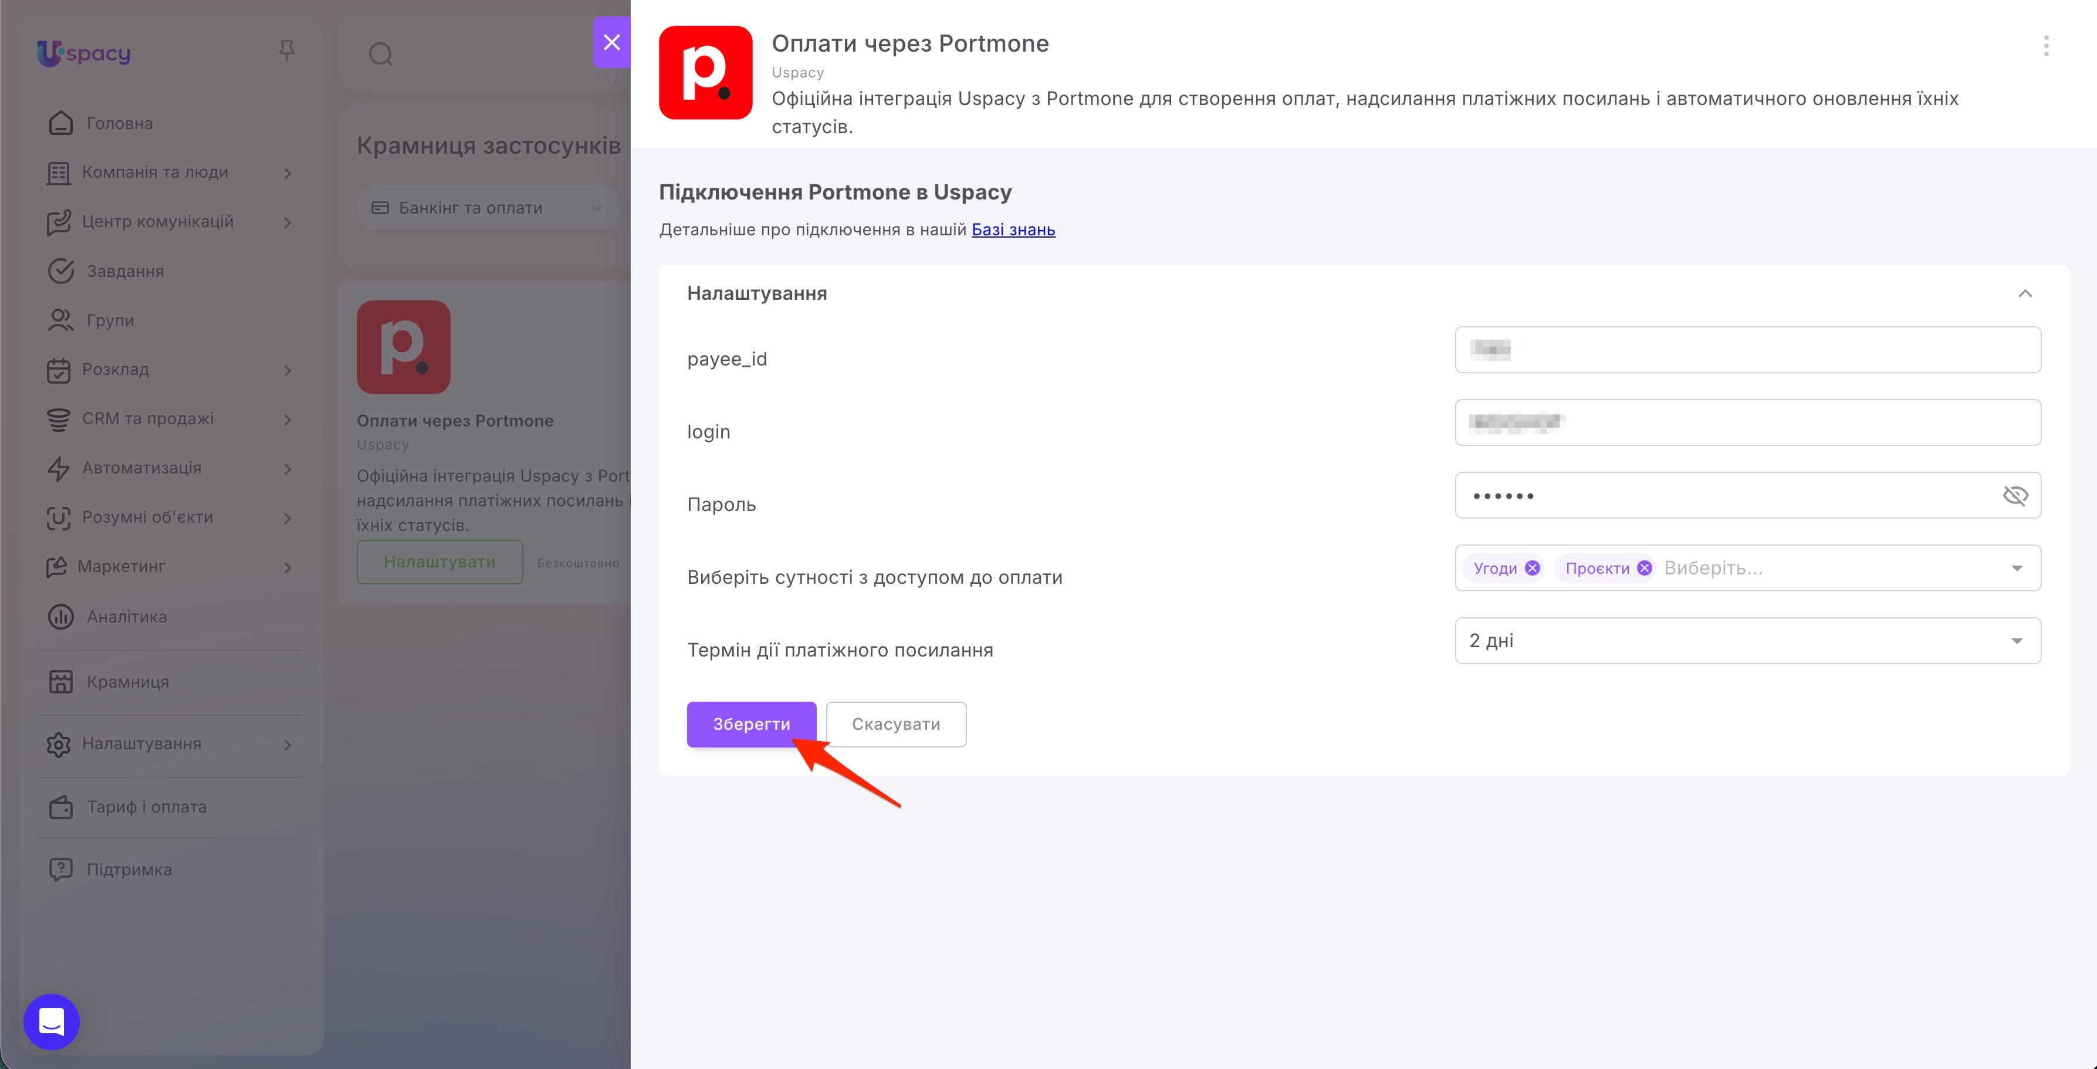Screen dimensions: 2097x1069
Task: Click Оплати через Portmone card title
Action: pyautogui.click(x=455, y=421)
